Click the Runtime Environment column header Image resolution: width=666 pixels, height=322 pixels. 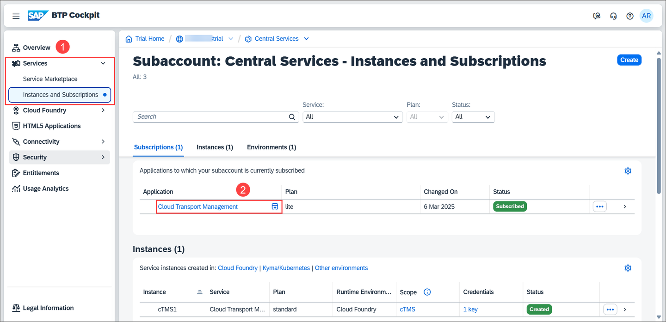pos(364,292)
